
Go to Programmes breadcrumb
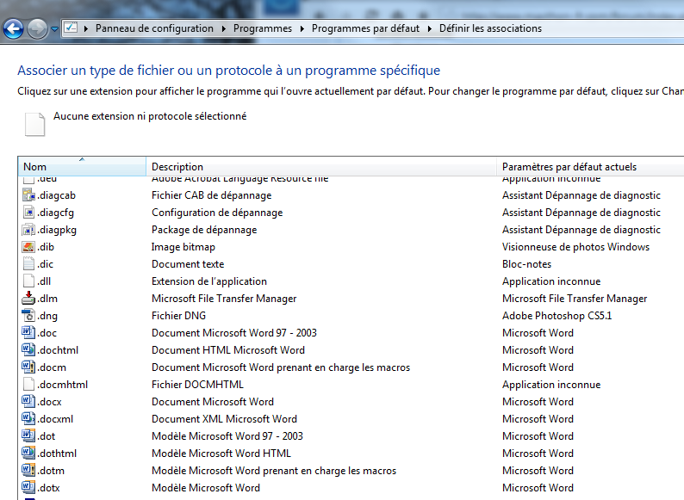pos(263,28)
